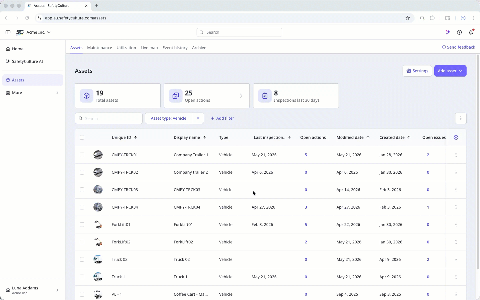Open row menu for ForkLift02
This screenshot has width=480, height=300.
tap(456, 242)
